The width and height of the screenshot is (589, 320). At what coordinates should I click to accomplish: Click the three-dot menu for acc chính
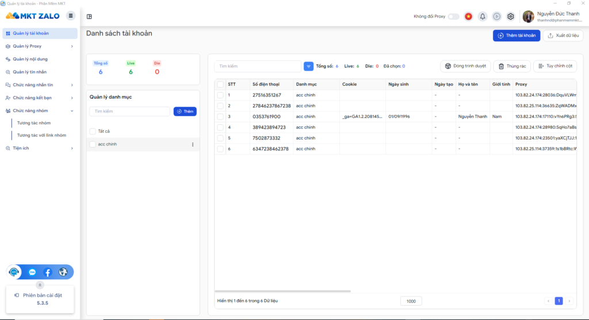point(193,144)
